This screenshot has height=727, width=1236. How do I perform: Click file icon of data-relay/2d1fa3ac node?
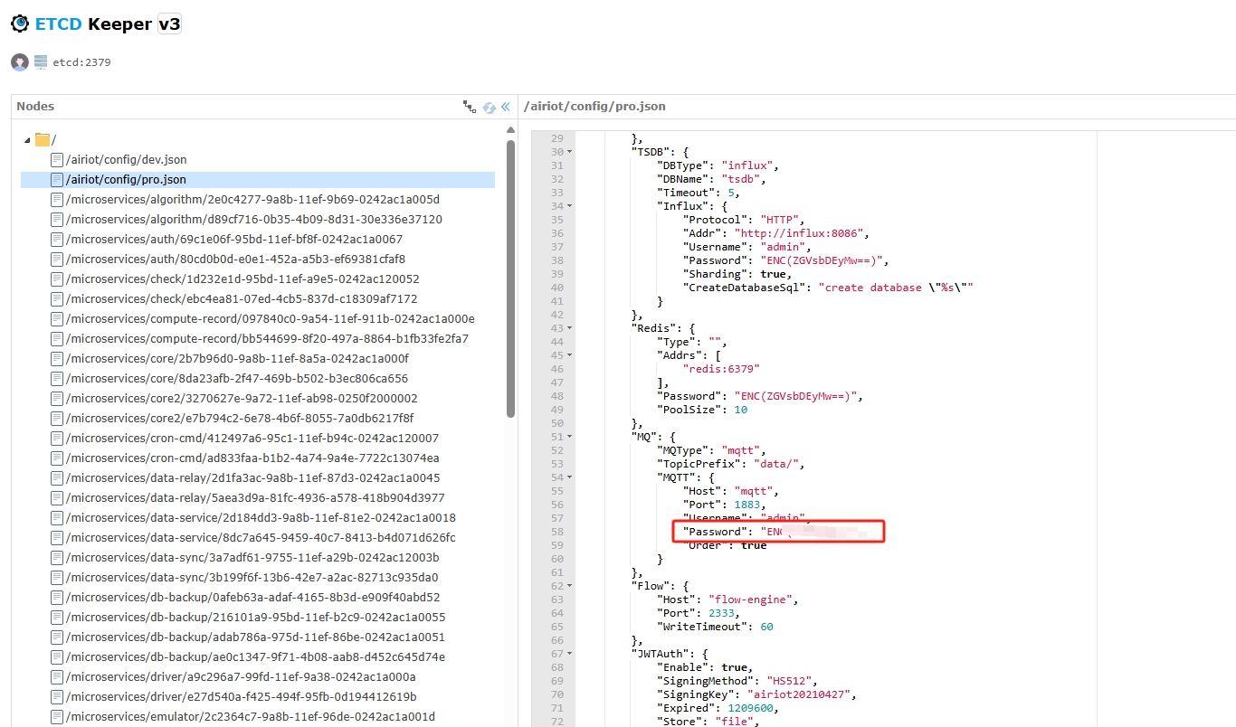coord(57,478)
